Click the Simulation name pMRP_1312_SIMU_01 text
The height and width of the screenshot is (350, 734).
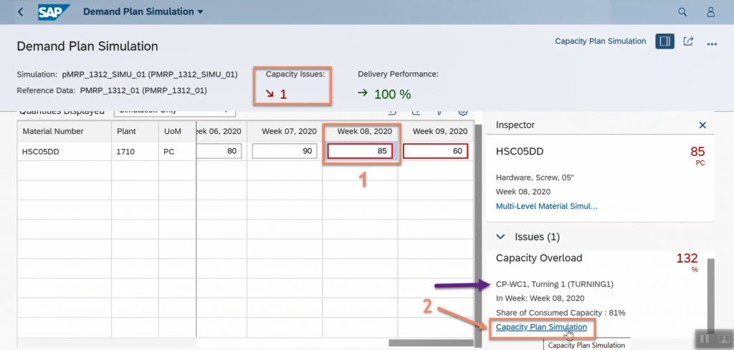click(x=149, y=74)
